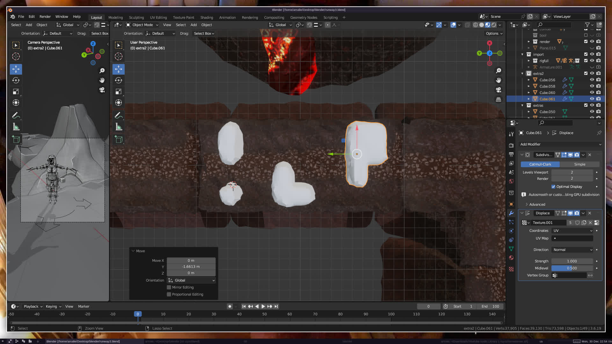
Task: Click Play animation button in timeline
Action: (263, 306)
